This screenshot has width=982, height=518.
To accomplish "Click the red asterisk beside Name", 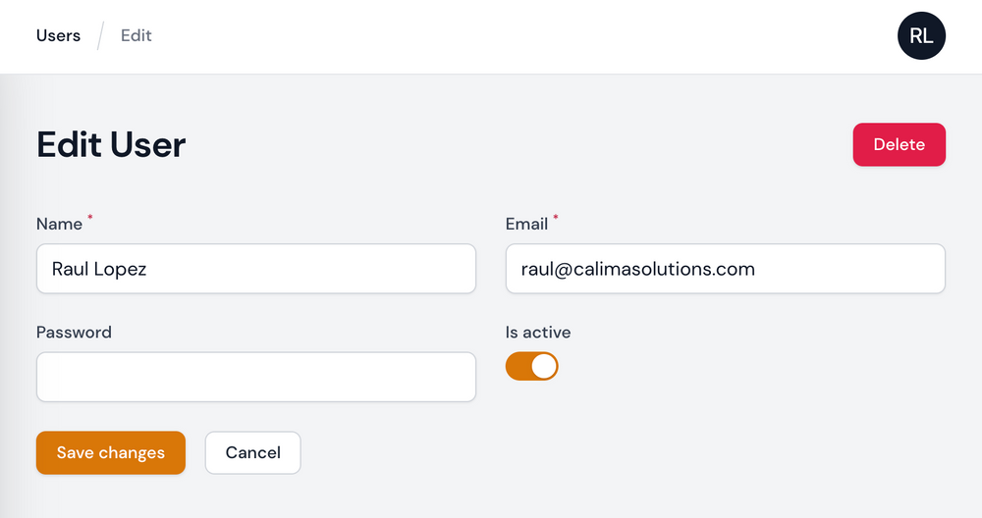I will click(90, 219).
